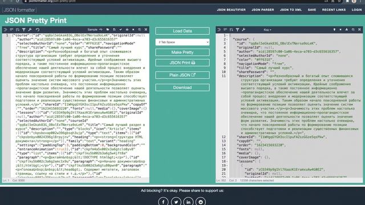Collapse the "course" object at line 2
Screen dimensions: 365x205
(x=227, y=39)
